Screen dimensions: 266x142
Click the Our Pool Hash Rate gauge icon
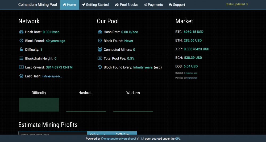point(100,32)
